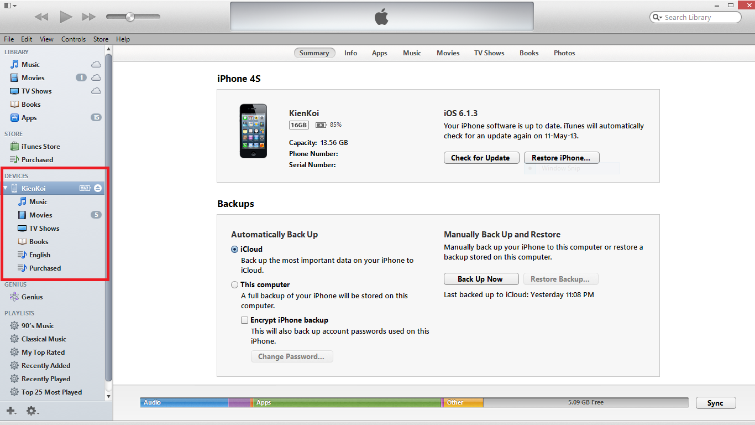The image size is (755, 425).
Task: Open the My Top Rated playlist
Action: 43,352
